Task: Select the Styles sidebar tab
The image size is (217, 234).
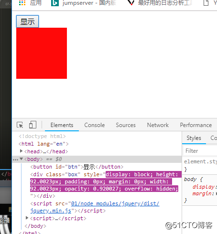Action: pos(194,138)
